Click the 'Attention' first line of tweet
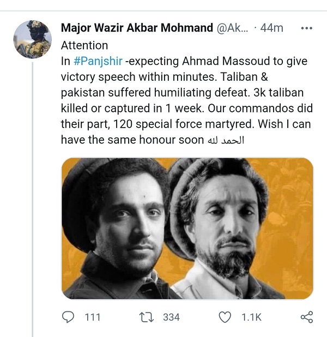This screenshot has height=337, width=327. [x=84, y=45]
